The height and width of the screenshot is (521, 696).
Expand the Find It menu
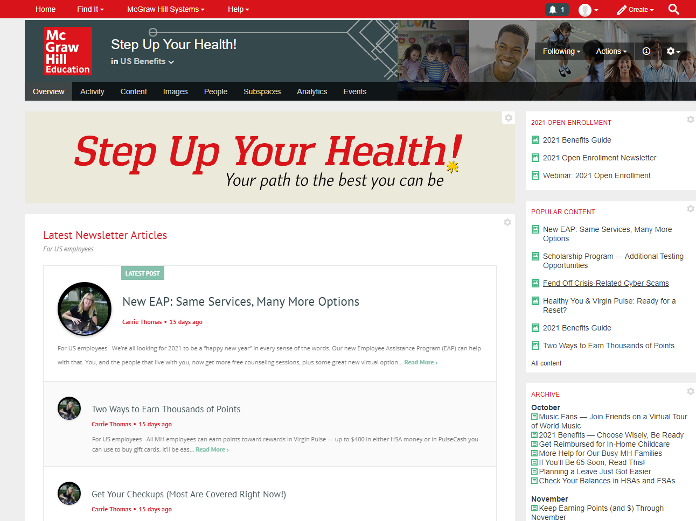[91, 9]
